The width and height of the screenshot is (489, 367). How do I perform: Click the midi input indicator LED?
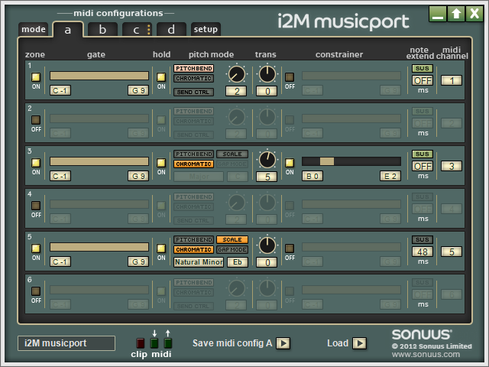(154, 343)
